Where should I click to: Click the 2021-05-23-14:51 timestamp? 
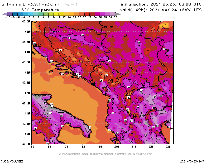pyautogui.click(x=193, y=161)
